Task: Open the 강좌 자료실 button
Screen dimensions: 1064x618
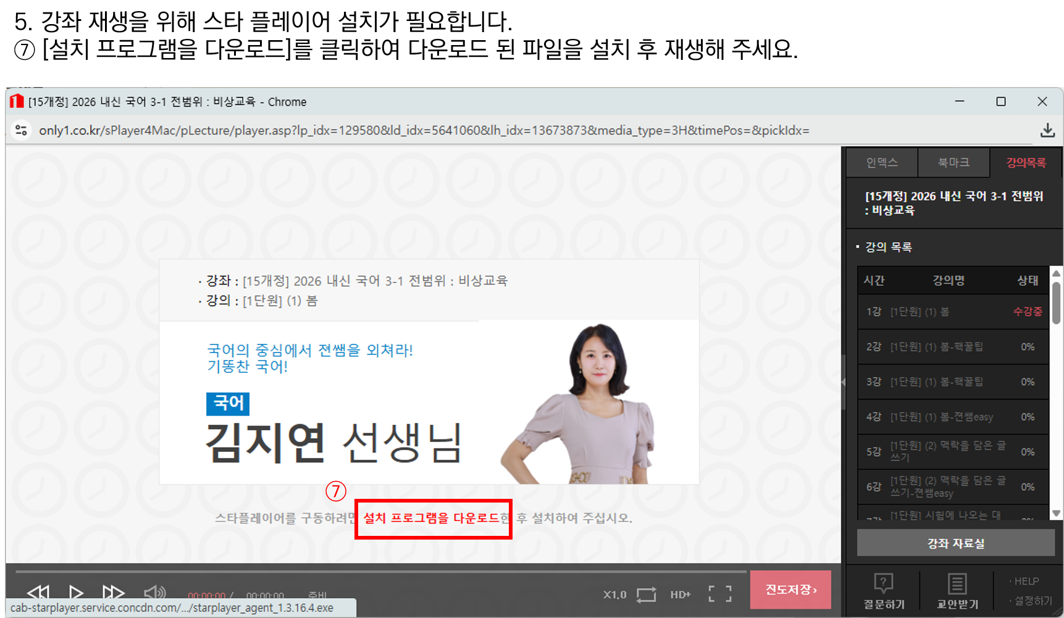Action: 955,543
